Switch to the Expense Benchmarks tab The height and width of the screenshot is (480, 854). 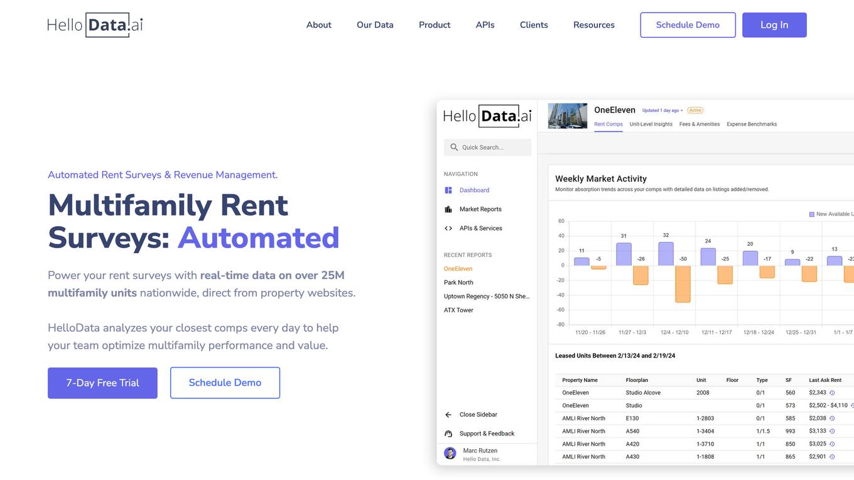[752, 124]
